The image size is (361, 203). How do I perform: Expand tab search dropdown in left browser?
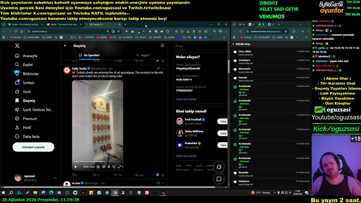point(3,25)
